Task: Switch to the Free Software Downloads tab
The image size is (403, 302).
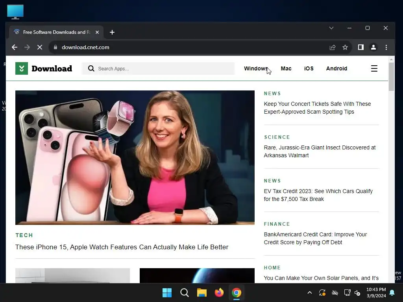Action: 57,32
